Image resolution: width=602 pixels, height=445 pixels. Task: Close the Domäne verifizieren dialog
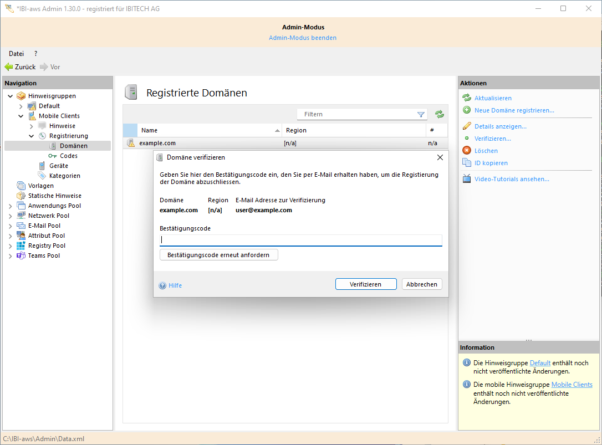(x=440, y=157)
